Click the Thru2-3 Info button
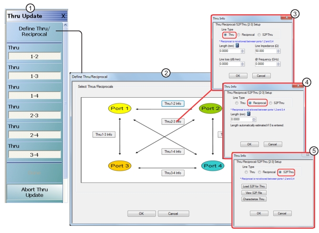Screen dimensions: 319x233 [x=173, y=122]
